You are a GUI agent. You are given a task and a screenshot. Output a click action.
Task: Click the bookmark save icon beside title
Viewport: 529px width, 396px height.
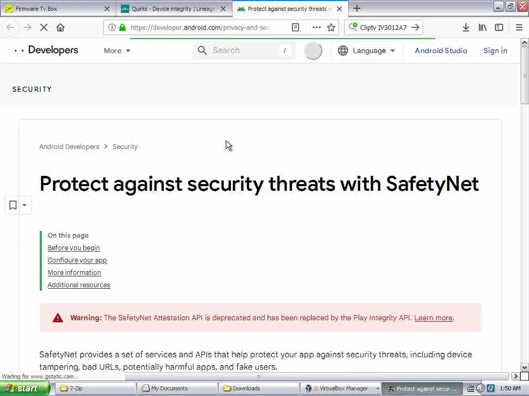[x=13, y=205]
